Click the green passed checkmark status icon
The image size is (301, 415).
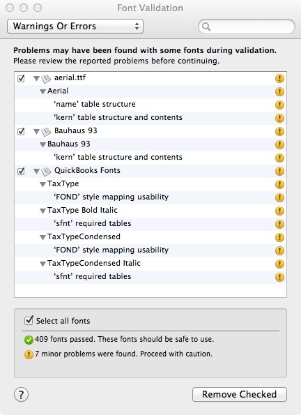click(x=29, y=340)
